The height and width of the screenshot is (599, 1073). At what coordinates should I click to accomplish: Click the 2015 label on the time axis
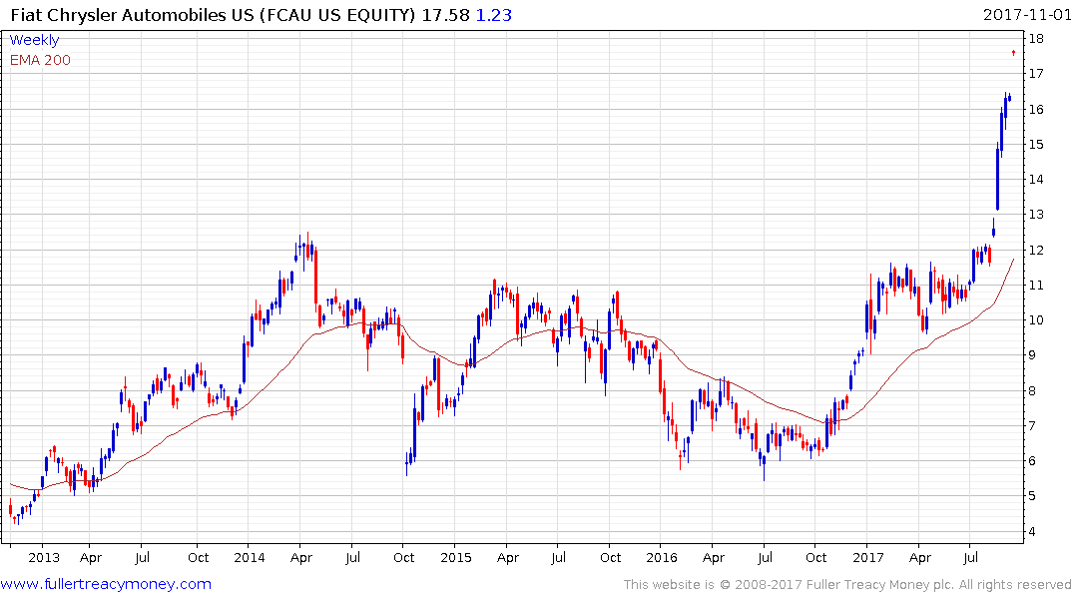point(456,557)
